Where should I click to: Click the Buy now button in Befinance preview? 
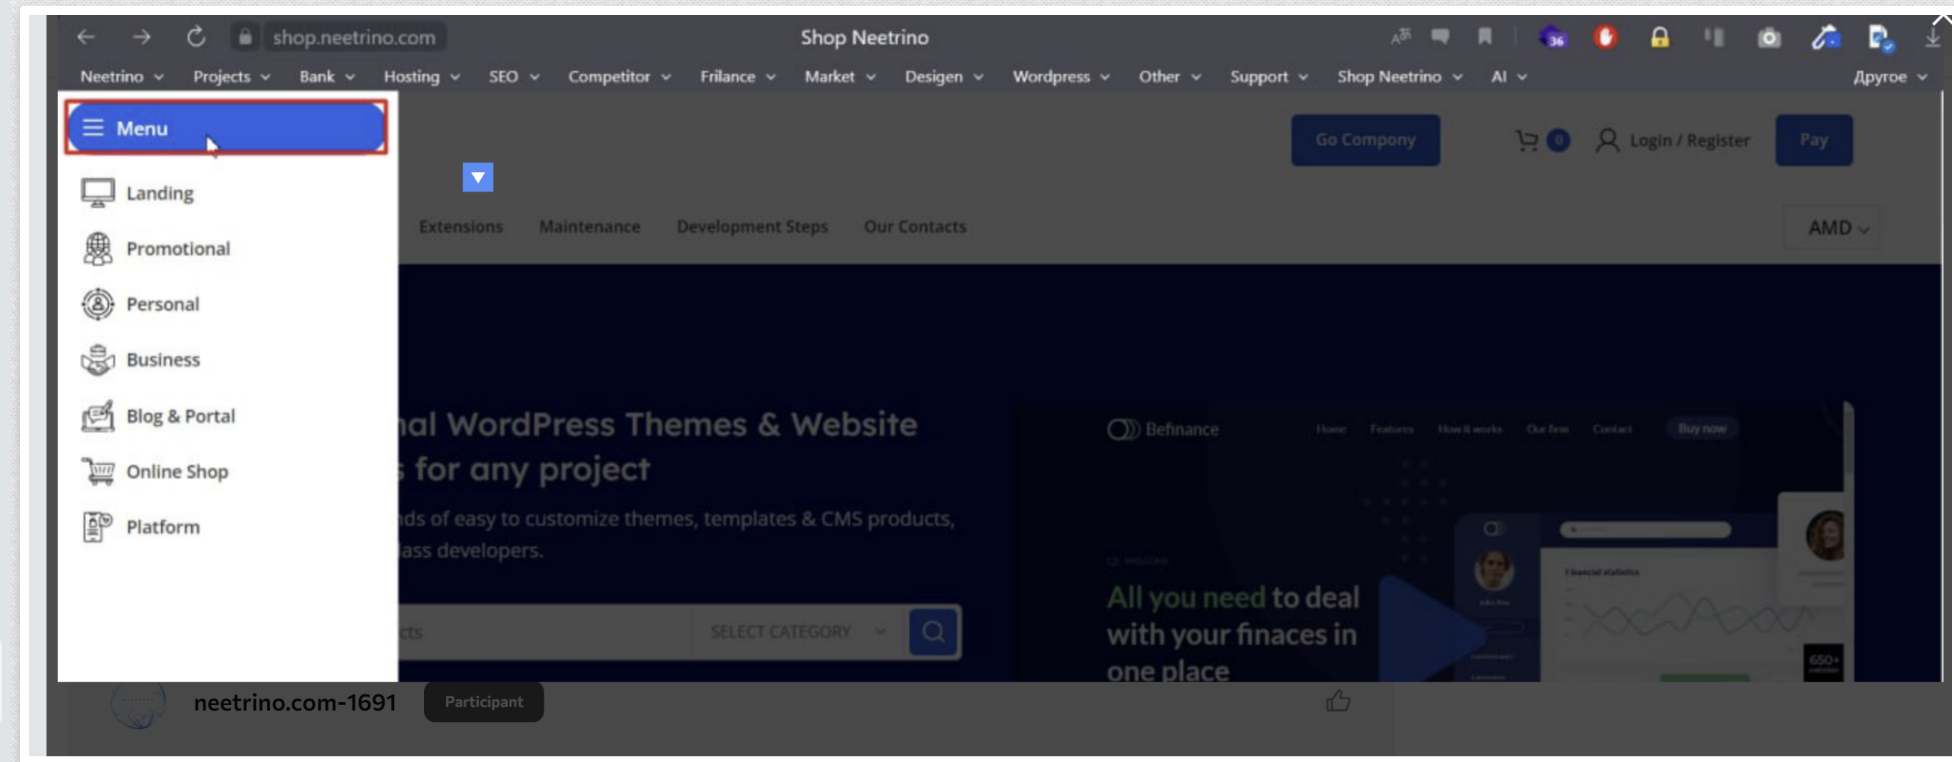[x=1702, y=429]
